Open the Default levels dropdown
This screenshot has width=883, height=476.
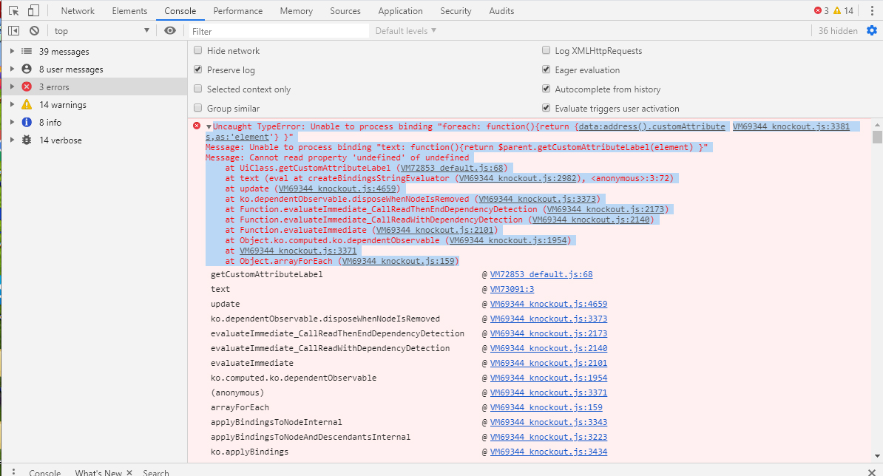coord(405,31)
